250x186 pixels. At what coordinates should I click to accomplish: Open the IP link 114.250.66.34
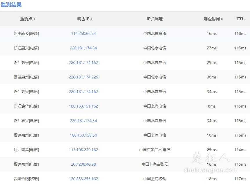pos(83,33)
